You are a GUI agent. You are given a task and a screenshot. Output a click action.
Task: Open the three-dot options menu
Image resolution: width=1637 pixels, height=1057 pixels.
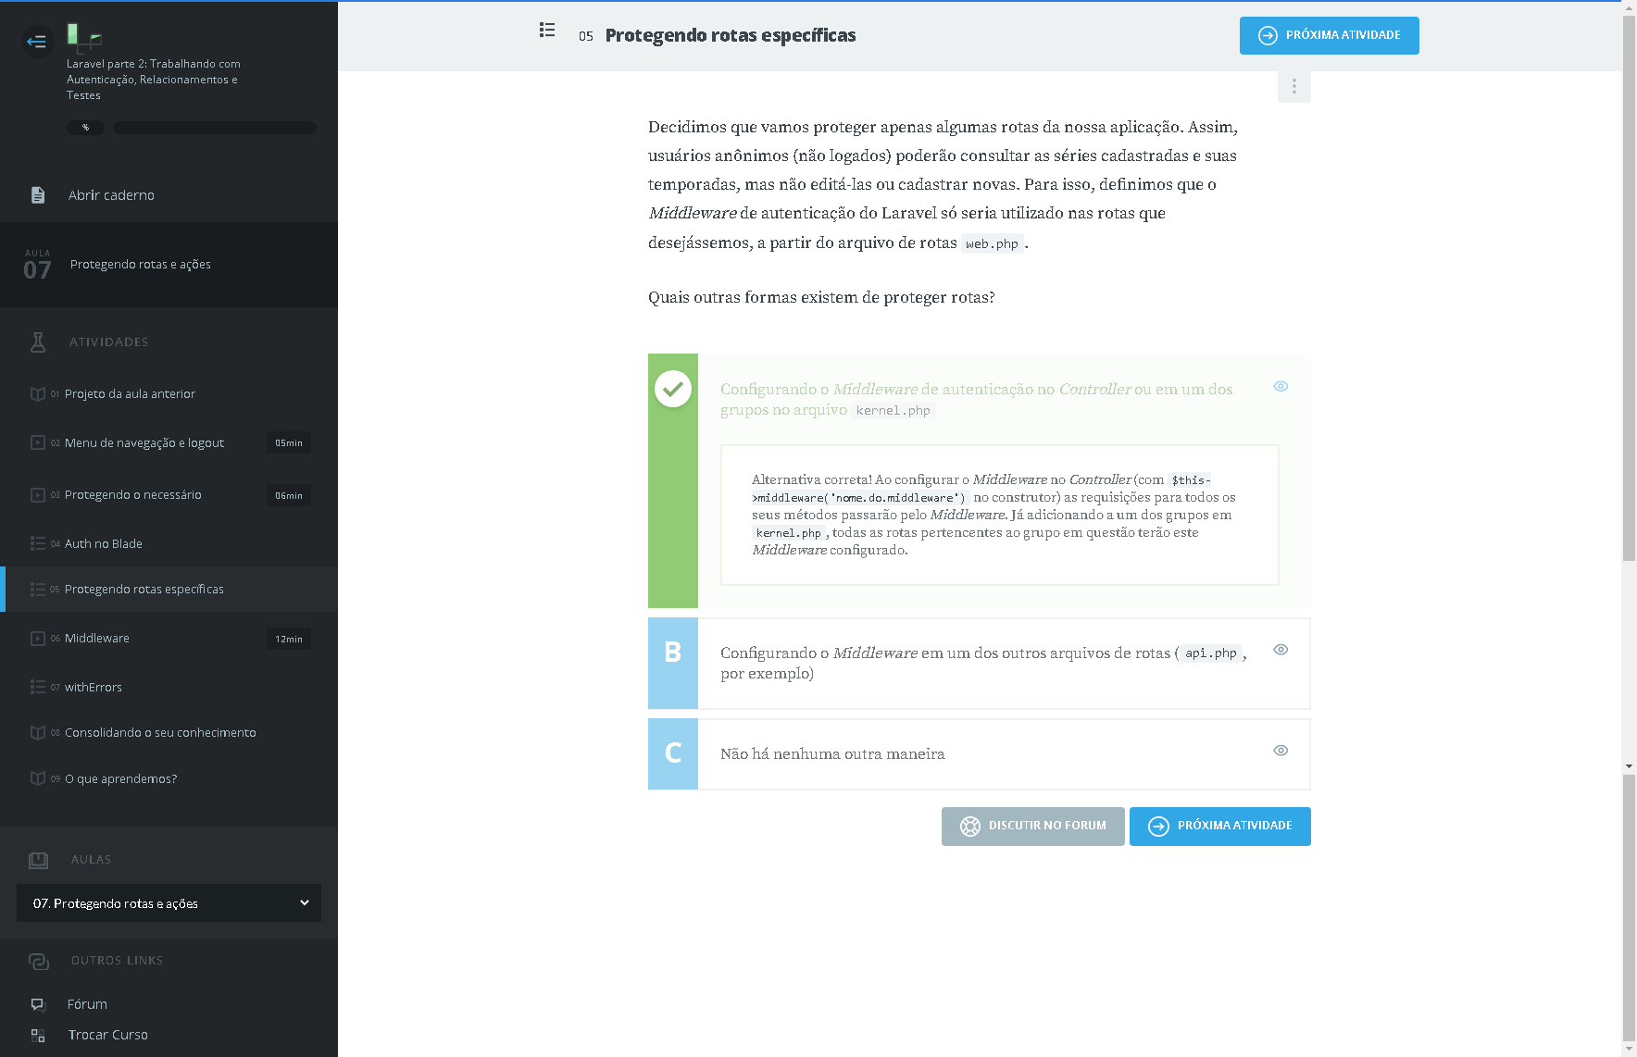tap(1293, 86)
